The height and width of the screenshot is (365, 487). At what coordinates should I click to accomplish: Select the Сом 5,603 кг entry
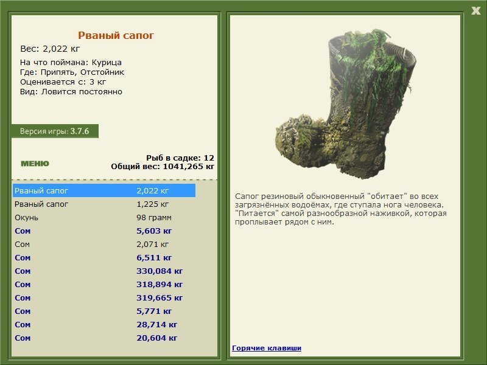[104, 231]
